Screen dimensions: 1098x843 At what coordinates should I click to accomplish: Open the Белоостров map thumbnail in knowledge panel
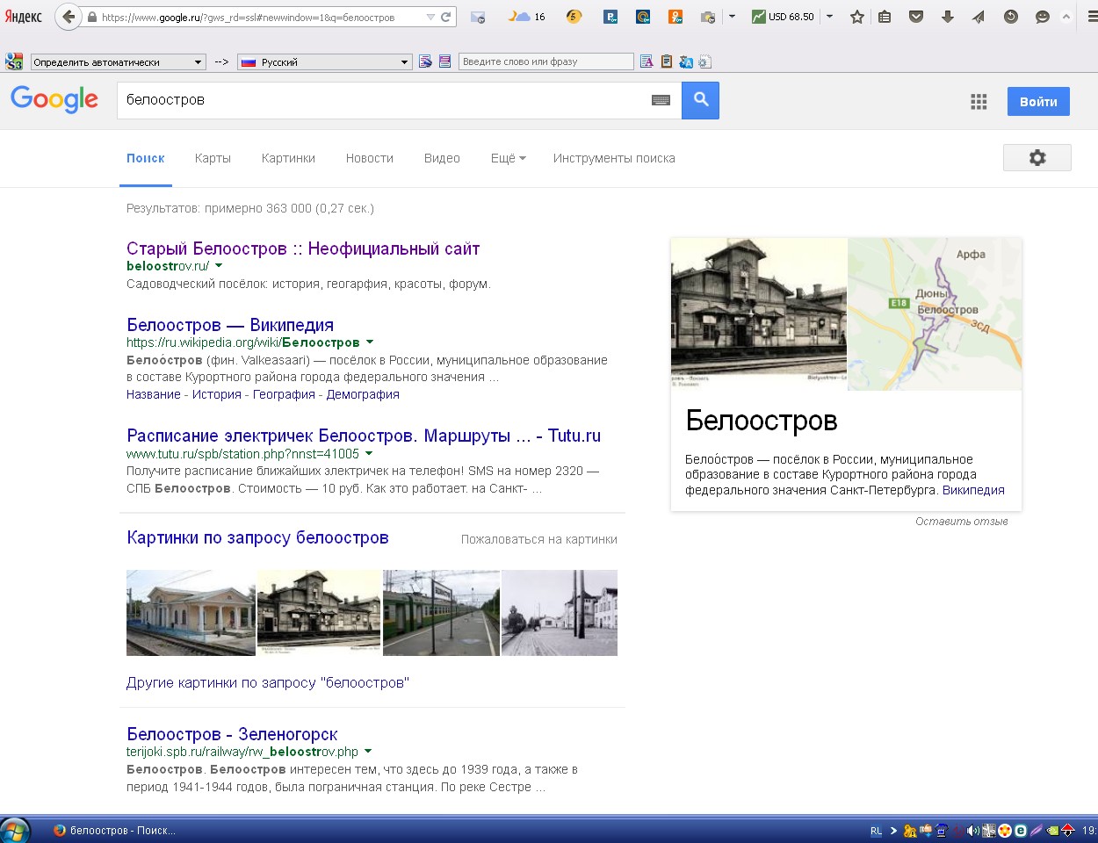(934, 313)
